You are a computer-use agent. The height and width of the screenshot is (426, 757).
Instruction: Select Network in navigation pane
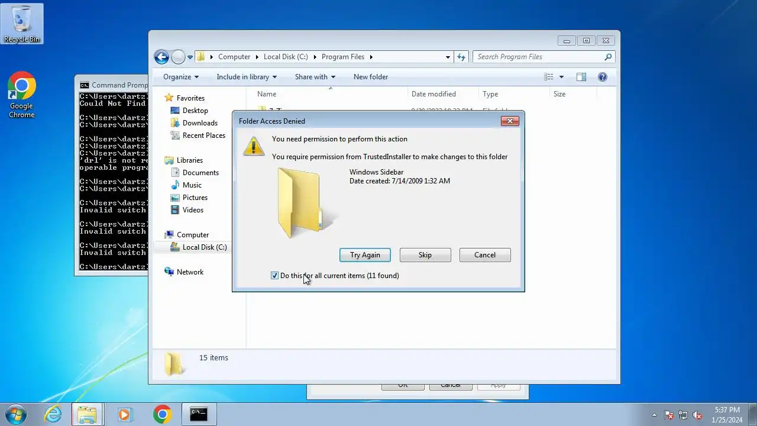pos(190,272)
